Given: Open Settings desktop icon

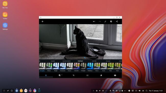Looking at the screenshot, I should point(5,26).
